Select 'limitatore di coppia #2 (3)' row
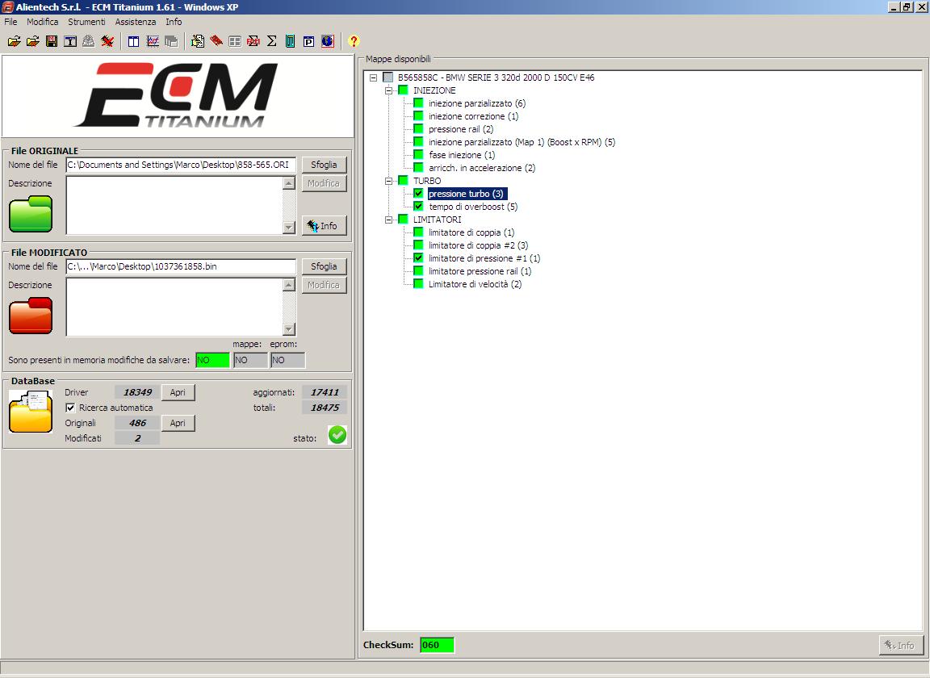The image size is (930, 678). pos(478,245)
